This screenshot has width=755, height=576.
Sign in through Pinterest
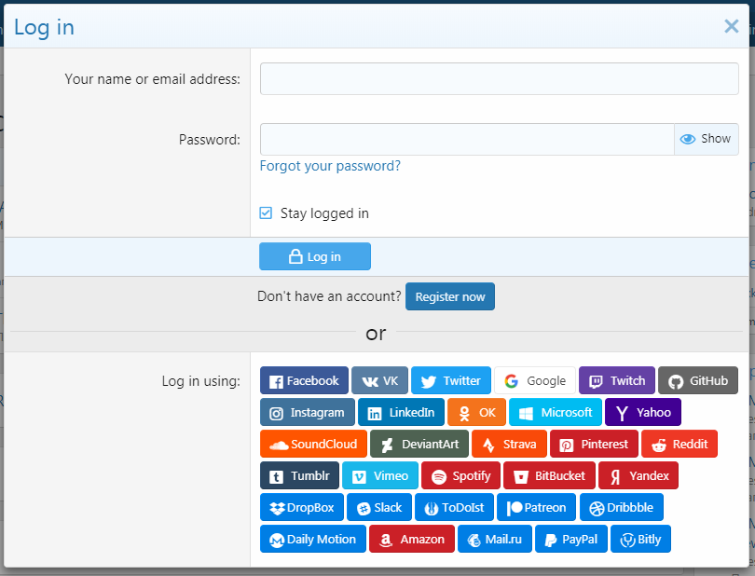pos(594,444)
